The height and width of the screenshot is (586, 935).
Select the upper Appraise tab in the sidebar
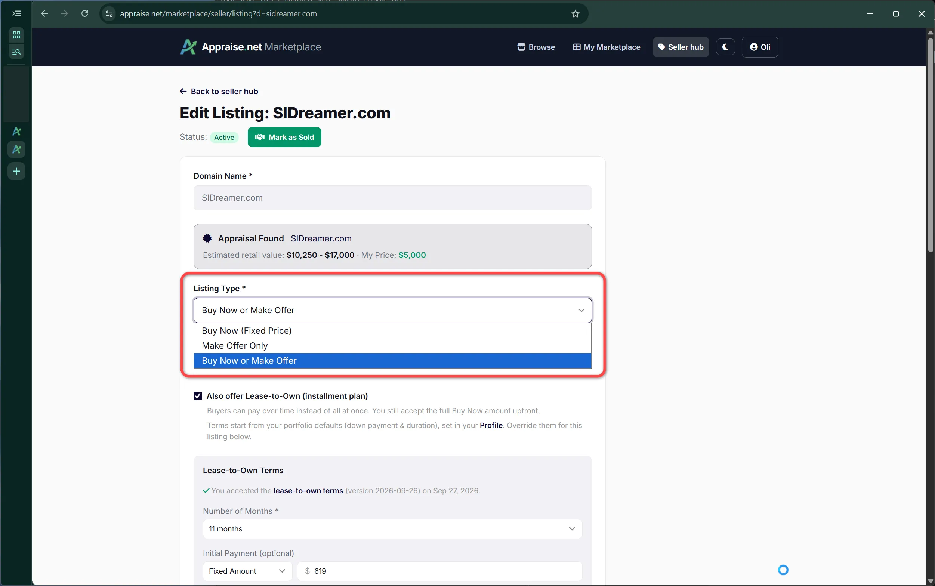[x=16, y=132]
